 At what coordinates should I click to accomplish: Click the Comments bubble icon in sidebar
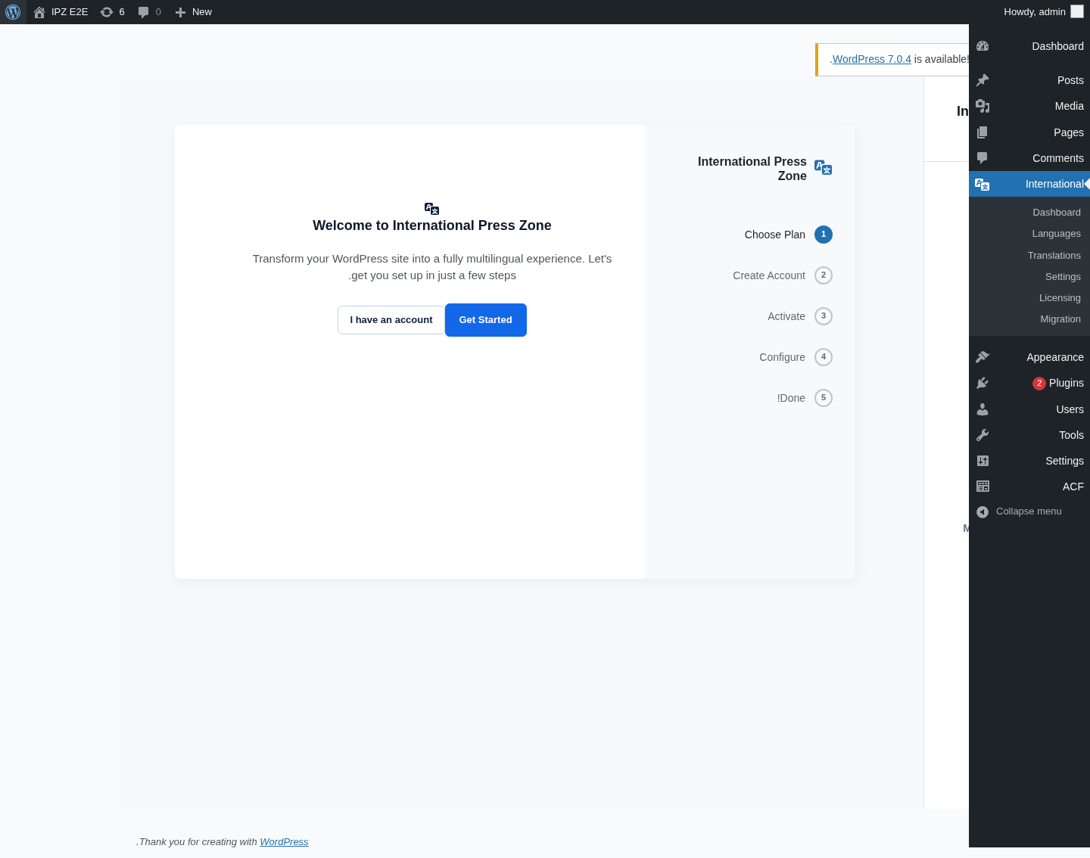(x=983, y=158)
